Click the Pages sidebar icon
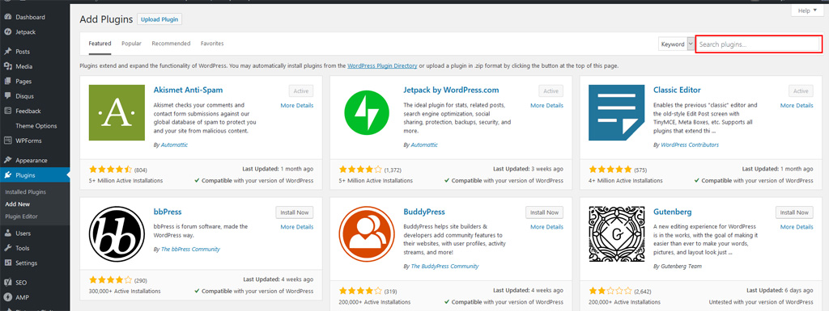This screenshot has height=311, width=829. pos(8,81)
